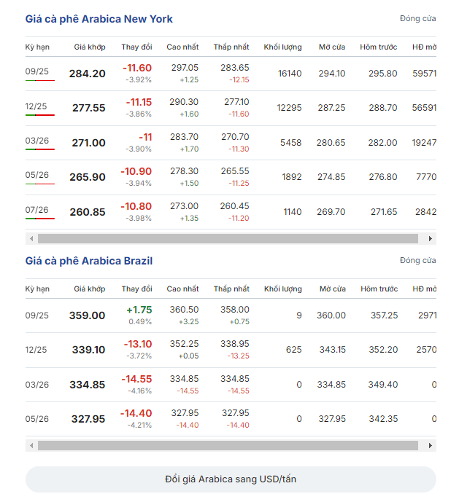Click the 03/26 term in Brazil table

pyautogui.click(x=37, y=385)
